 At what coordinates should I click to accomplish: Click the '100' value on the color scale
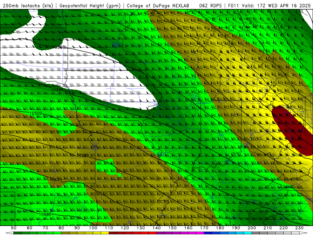93,228
